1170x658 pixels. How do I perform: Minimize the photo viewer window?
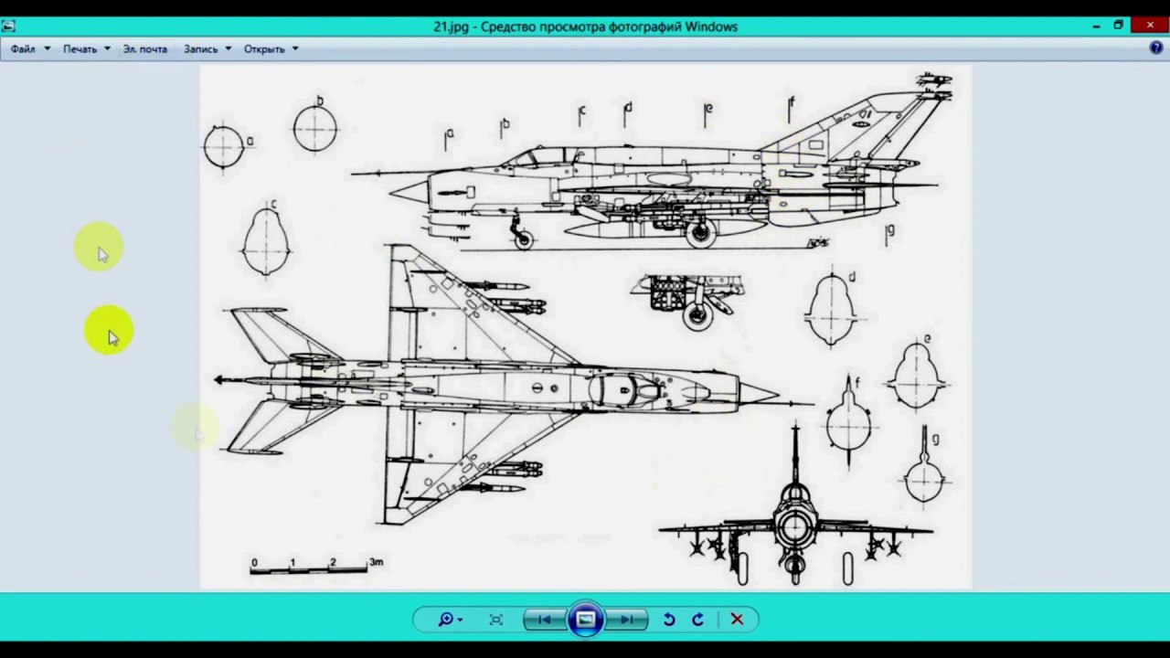1096,27
